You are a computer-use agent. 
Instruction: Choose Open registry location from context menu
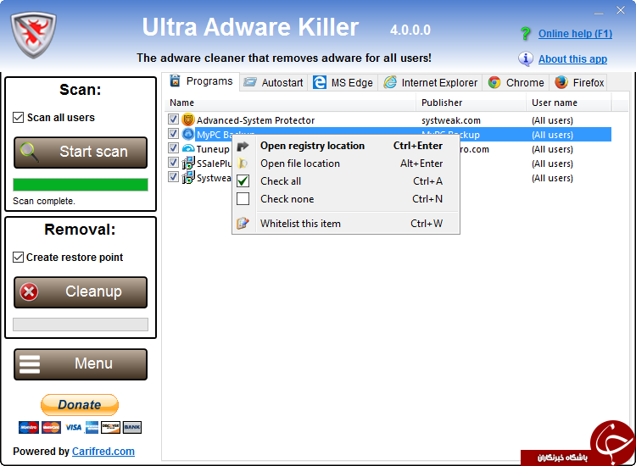(x=346, y=146)
